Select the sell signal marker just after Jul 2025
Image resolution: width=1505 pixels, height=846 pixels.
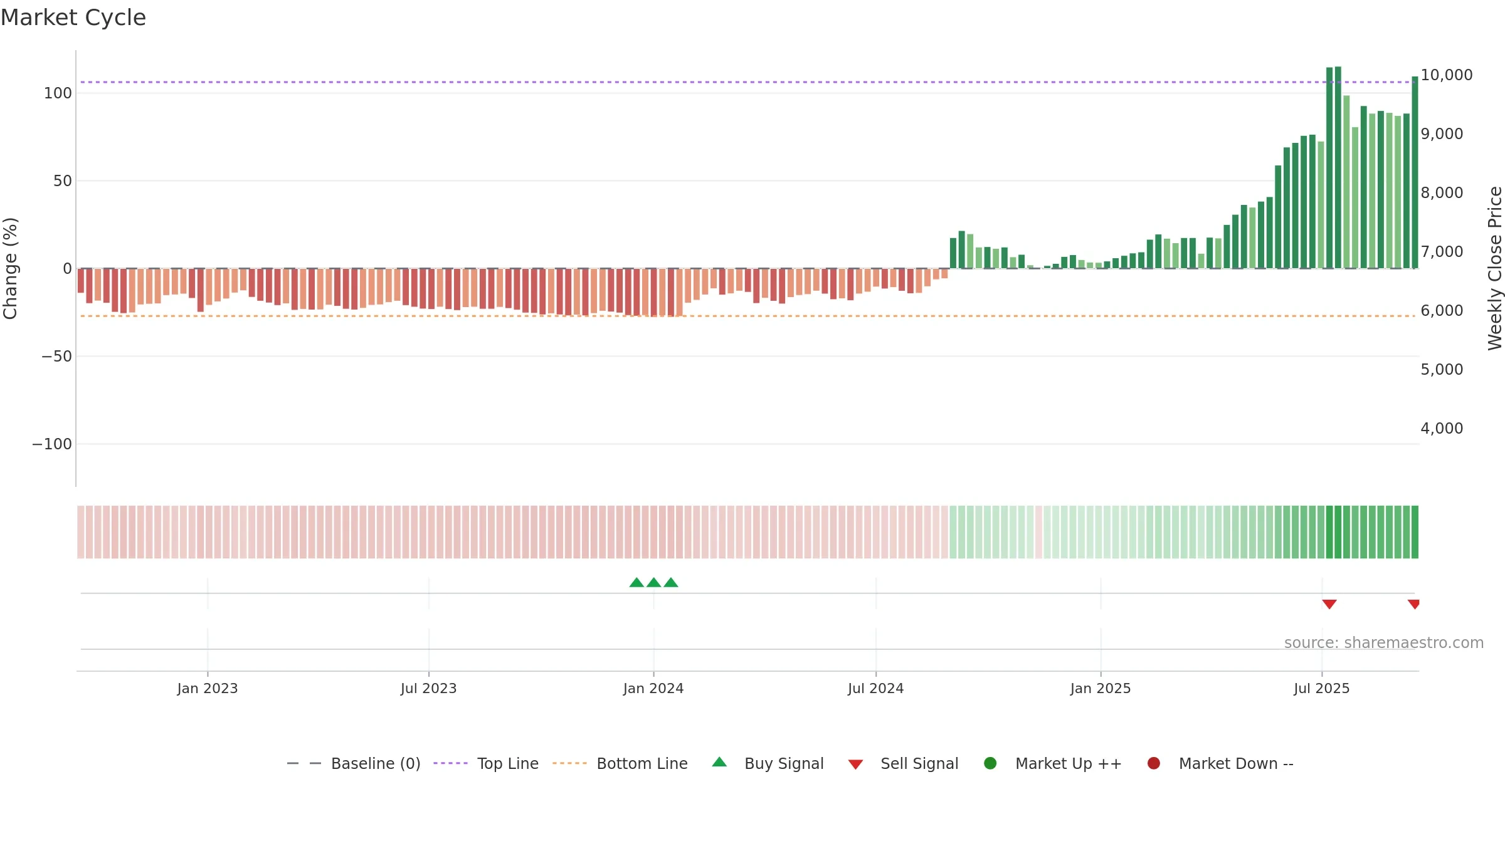click(1329, 604)
